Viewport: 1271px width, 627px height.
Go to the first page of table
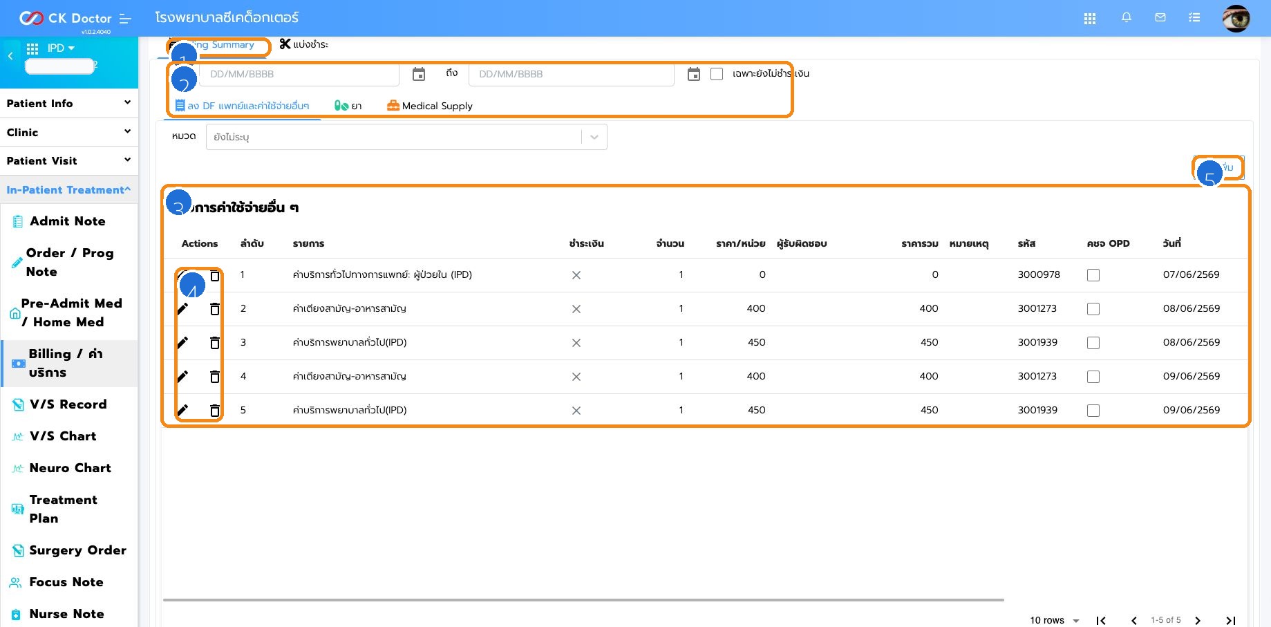click(1101, 620)
